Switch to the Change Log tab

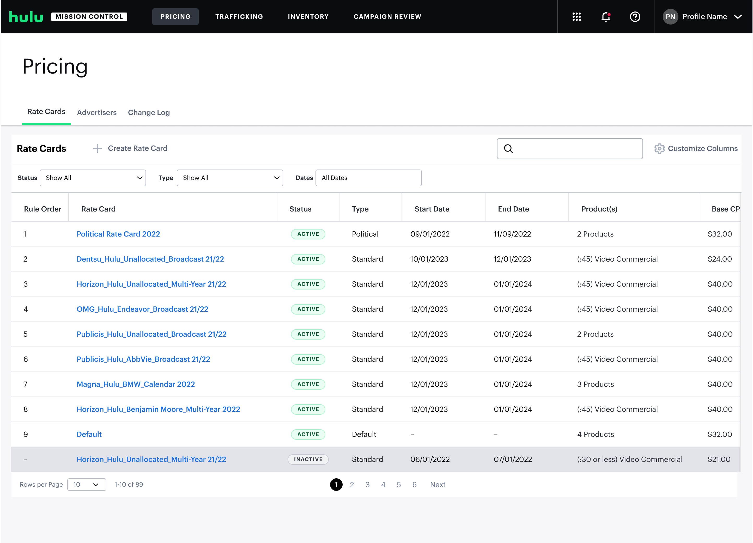tap(149, 112)
